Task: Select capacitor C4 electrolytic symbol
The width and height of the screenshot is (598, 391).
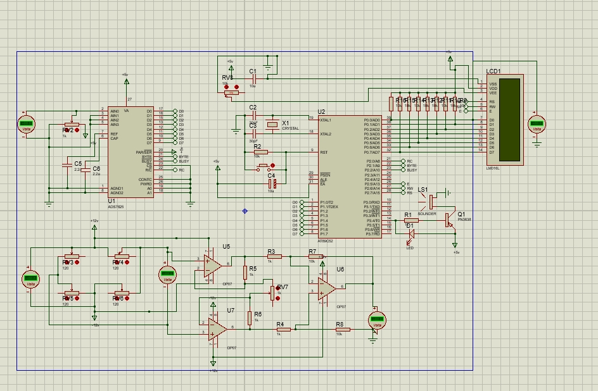Action: coord(272,184)
